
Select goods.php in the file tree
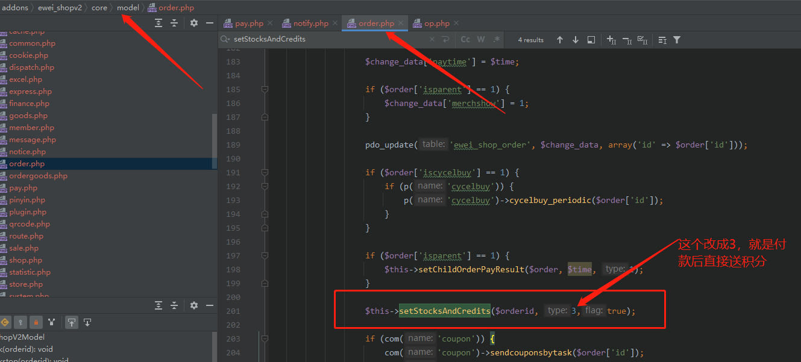(x=28, y=116)
